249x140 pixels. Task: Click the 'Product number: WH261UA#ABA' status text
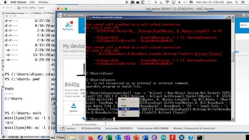click(x=153, y=128)
